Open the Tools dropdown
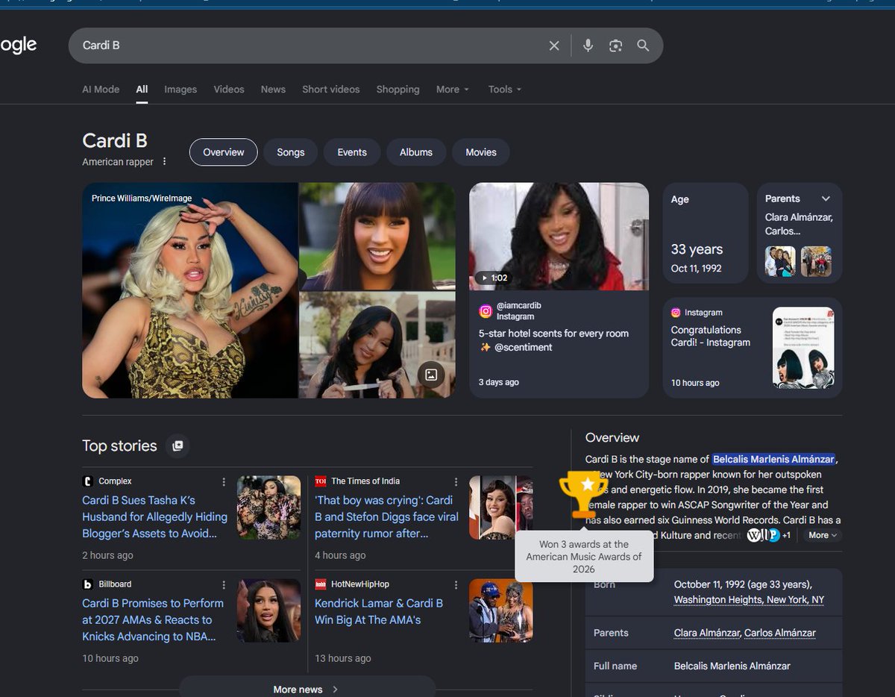Screen dimensions: 895x697 (505, 89)
